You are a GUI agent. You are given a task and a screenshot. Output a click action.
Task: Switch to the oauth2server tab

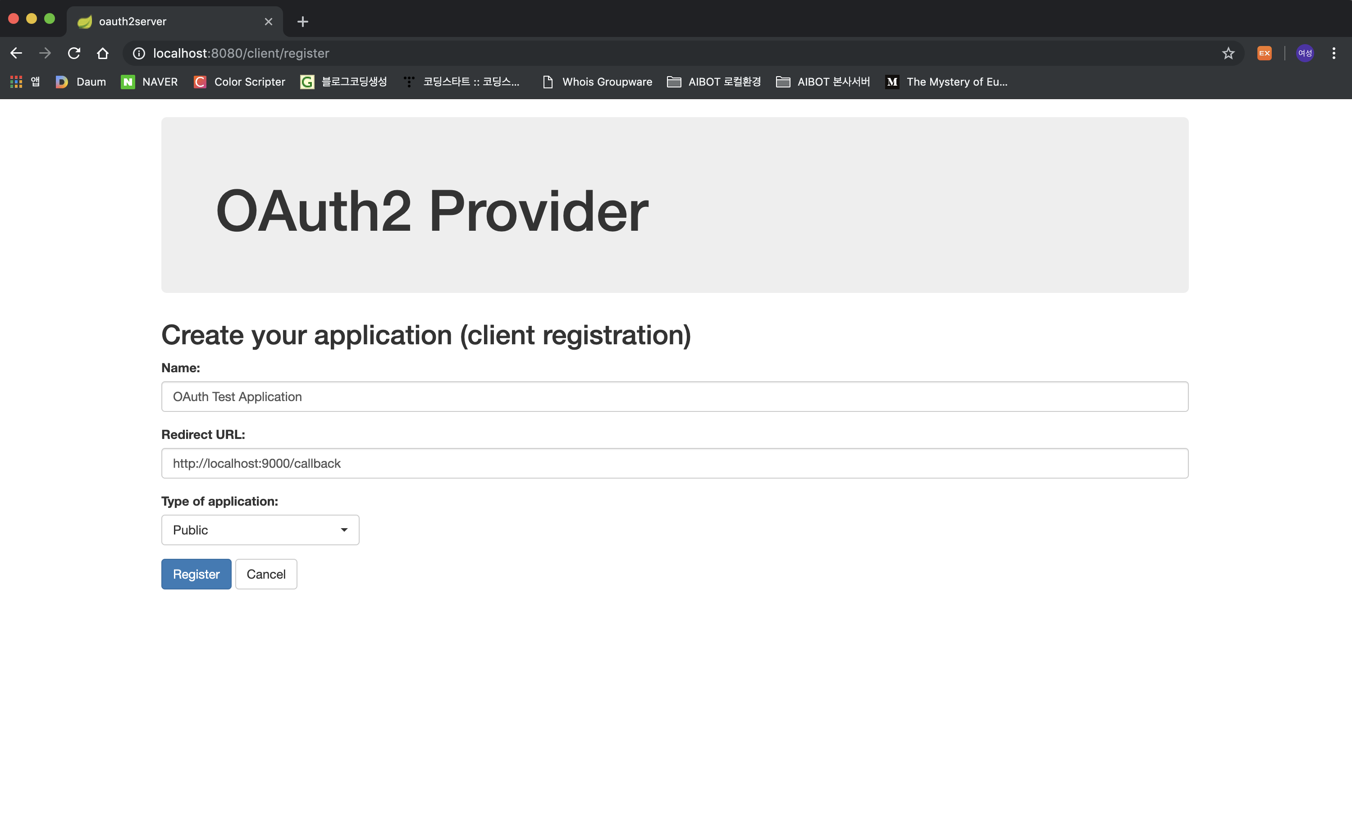pyautogui.click(x=165, y=22)
